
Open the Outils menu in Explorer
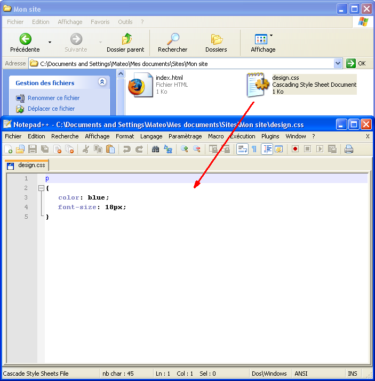125,22
